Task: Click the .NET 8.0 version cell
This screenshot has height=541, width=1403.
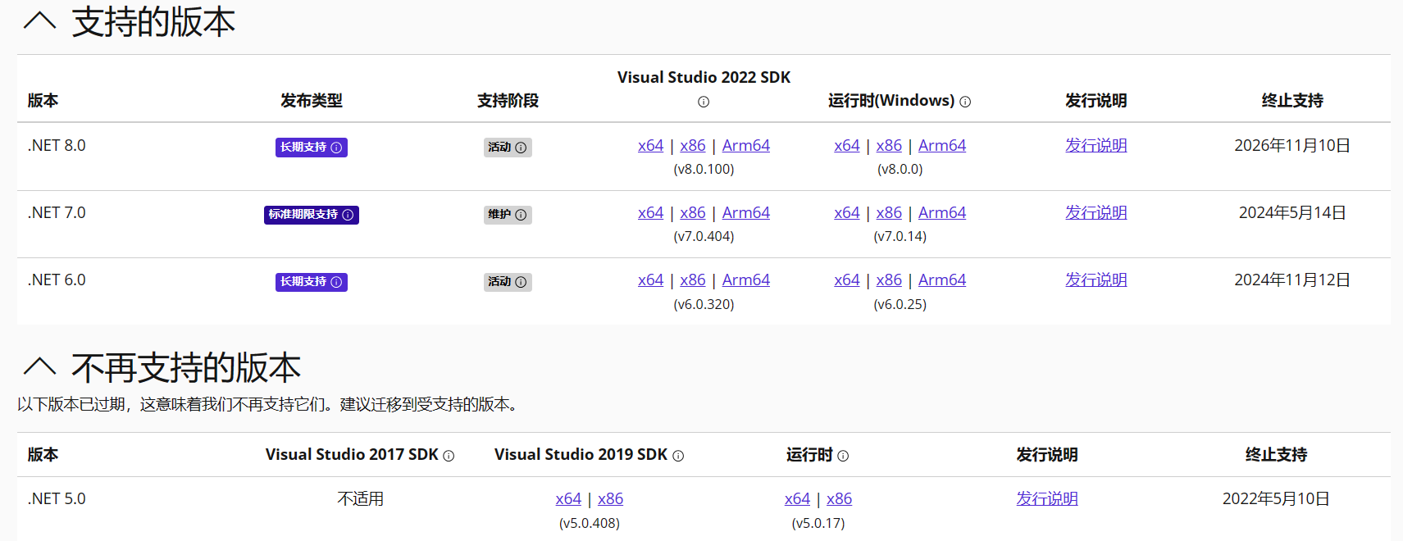Action: point(57,145)
